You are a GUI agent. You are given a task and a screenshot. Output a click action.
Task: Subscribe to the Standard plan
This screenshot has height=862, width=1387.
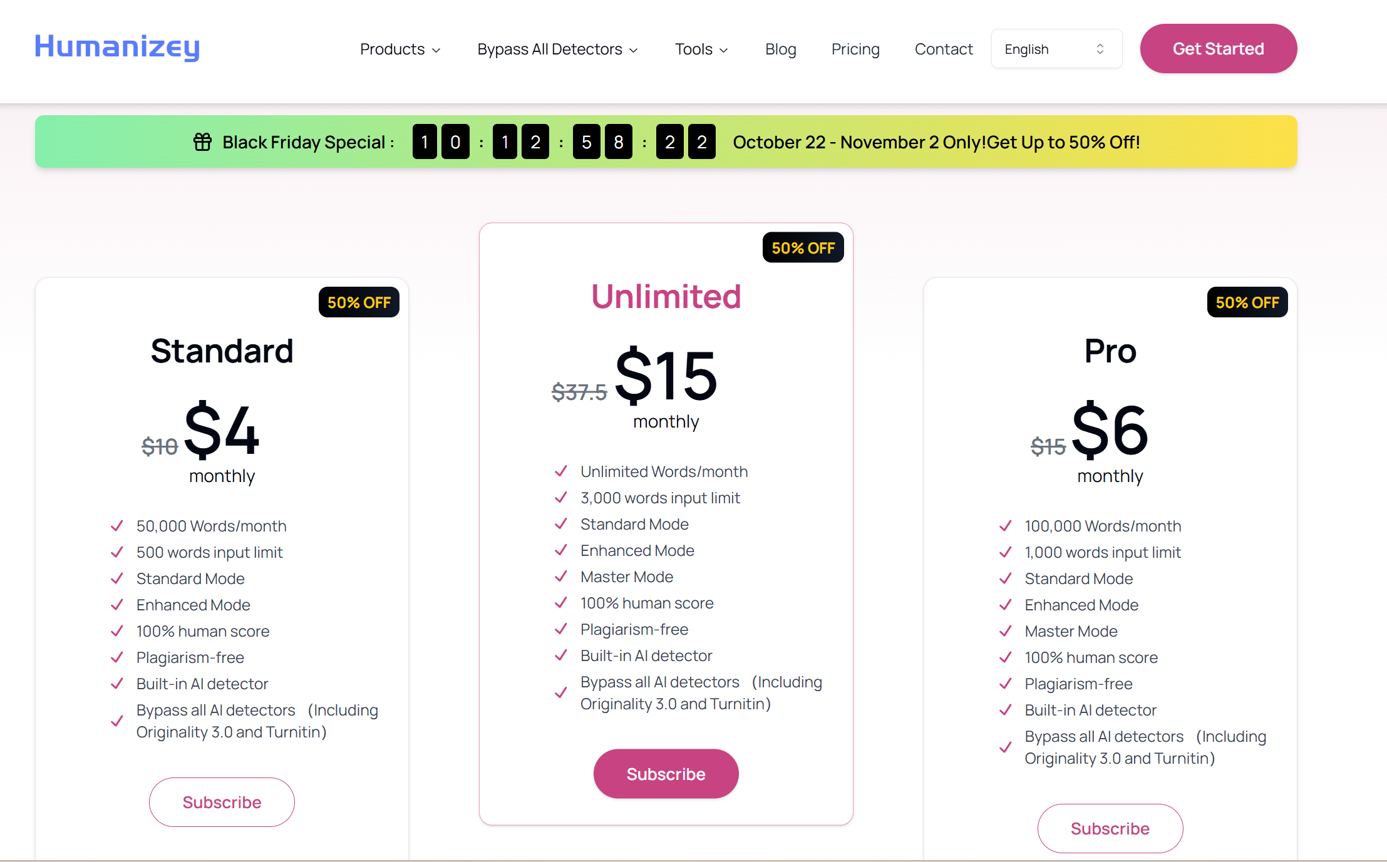[x=222, y=802]
